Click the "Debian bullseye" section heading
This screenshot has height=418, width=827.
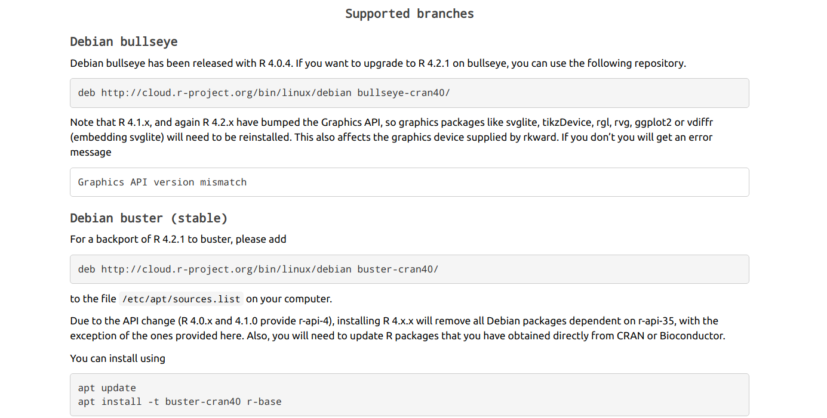124,42
